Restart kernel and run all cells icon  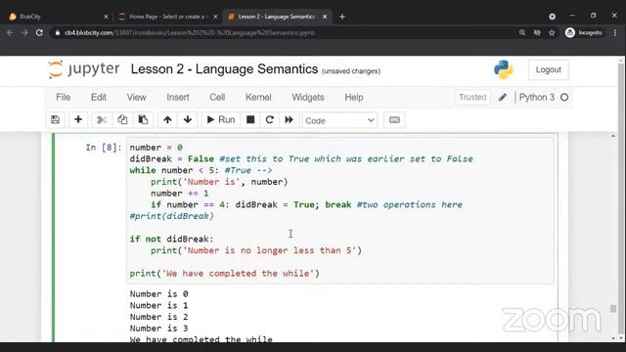[x=289, y=119]
